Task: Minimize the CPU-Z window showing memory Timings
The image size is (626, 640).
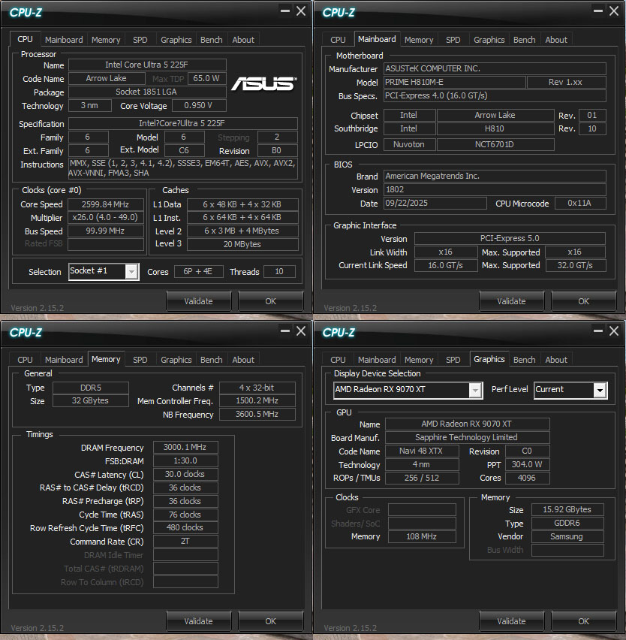Action: 284,331
